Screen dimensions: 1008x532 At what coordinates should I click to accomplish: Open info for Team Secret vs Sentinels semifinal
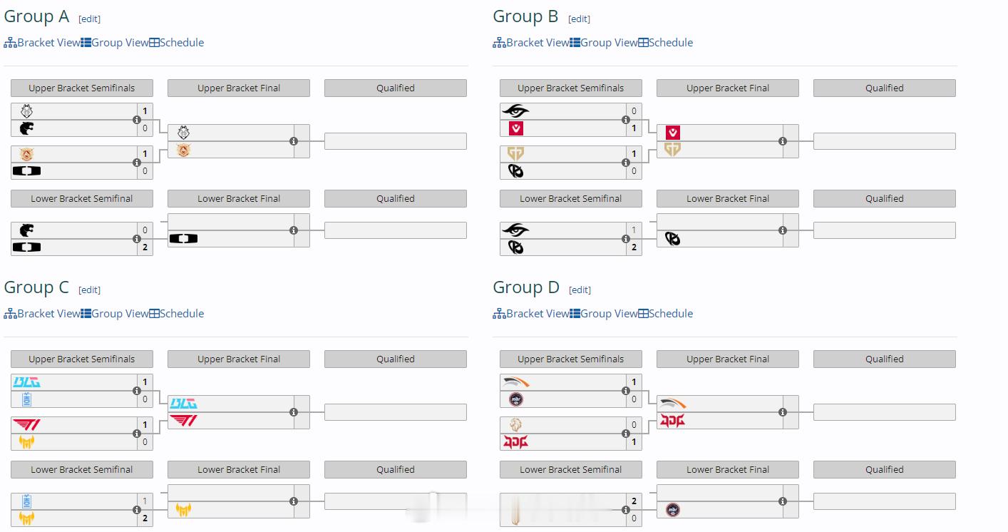coord(626,120)
